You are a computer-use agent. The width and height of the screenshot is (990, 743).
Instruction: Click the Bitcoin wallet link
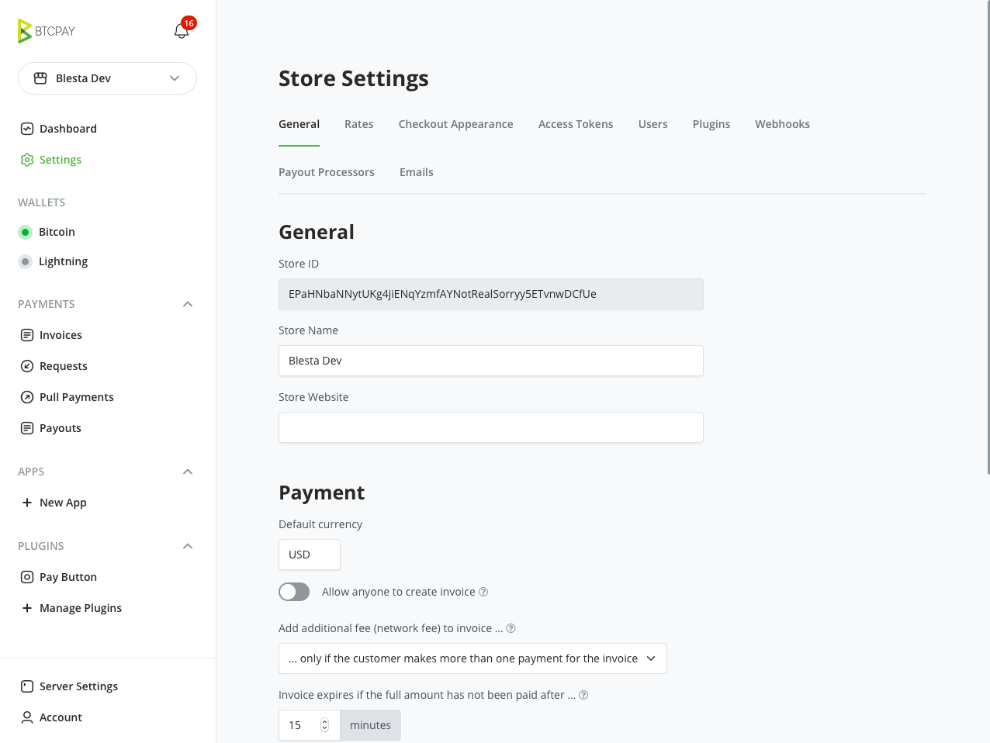click(x=57, y=232)
